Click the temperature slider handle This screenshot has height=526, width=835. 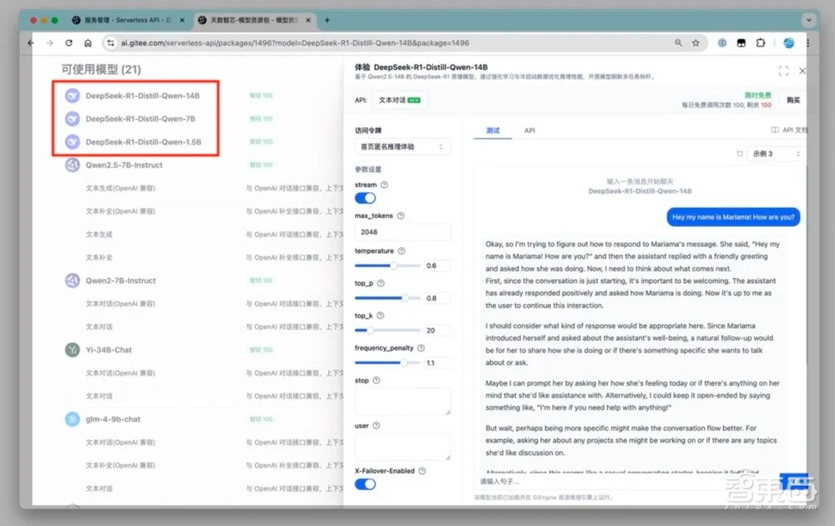click(x=394, y=266)
